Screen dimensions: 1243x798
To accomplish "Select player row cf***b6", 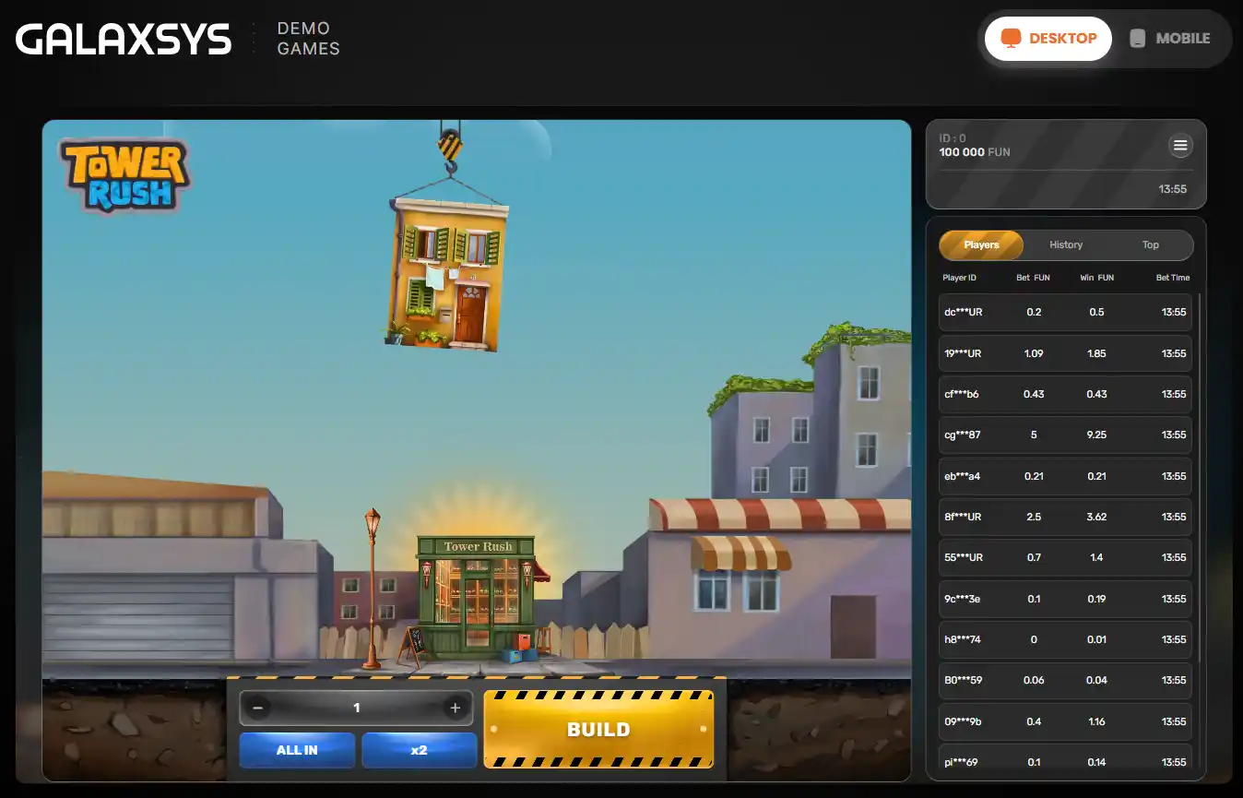I will point(1065,394).
